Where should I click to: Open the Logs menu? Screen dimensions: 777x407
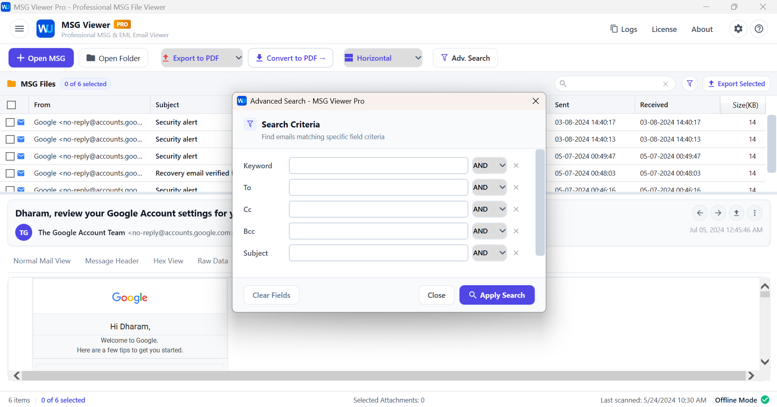624,29
